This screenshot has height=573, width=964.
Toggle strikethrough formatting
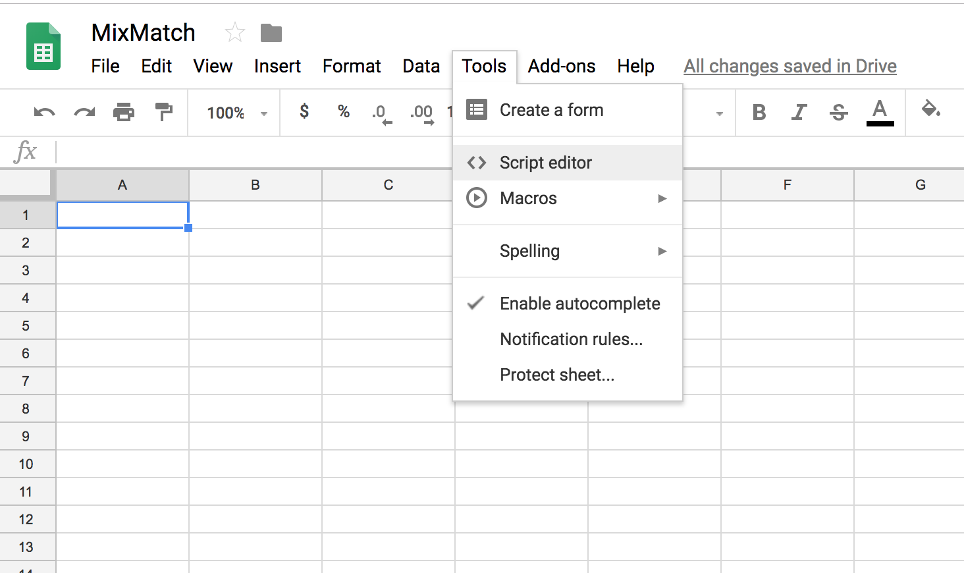[x=838, y=113]
